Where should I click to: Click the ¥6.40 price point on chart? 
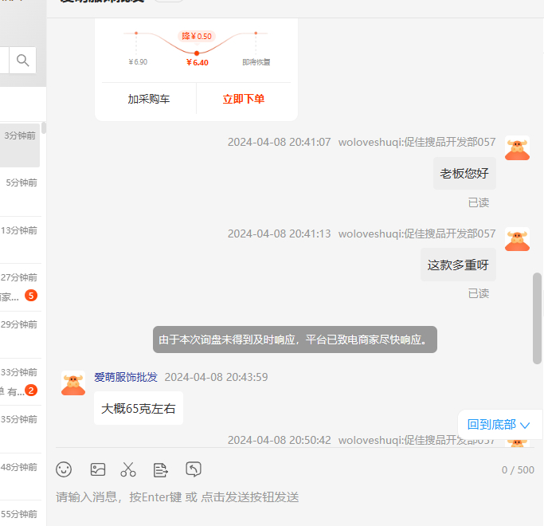point(197,53)
